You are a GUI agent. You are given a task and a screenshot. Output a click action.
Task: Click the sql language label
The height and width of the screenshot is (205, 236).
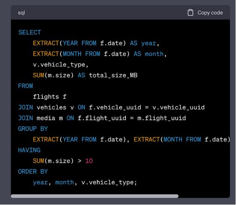(21, 13)
